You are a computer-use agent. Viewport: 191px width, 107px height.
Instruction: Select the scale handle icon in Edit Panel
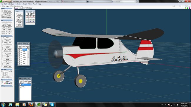click(x=30, y=14)
